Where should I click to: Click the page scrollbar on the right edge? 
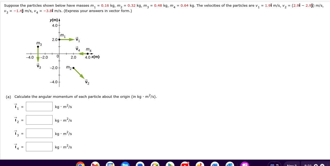pos(329,80)
